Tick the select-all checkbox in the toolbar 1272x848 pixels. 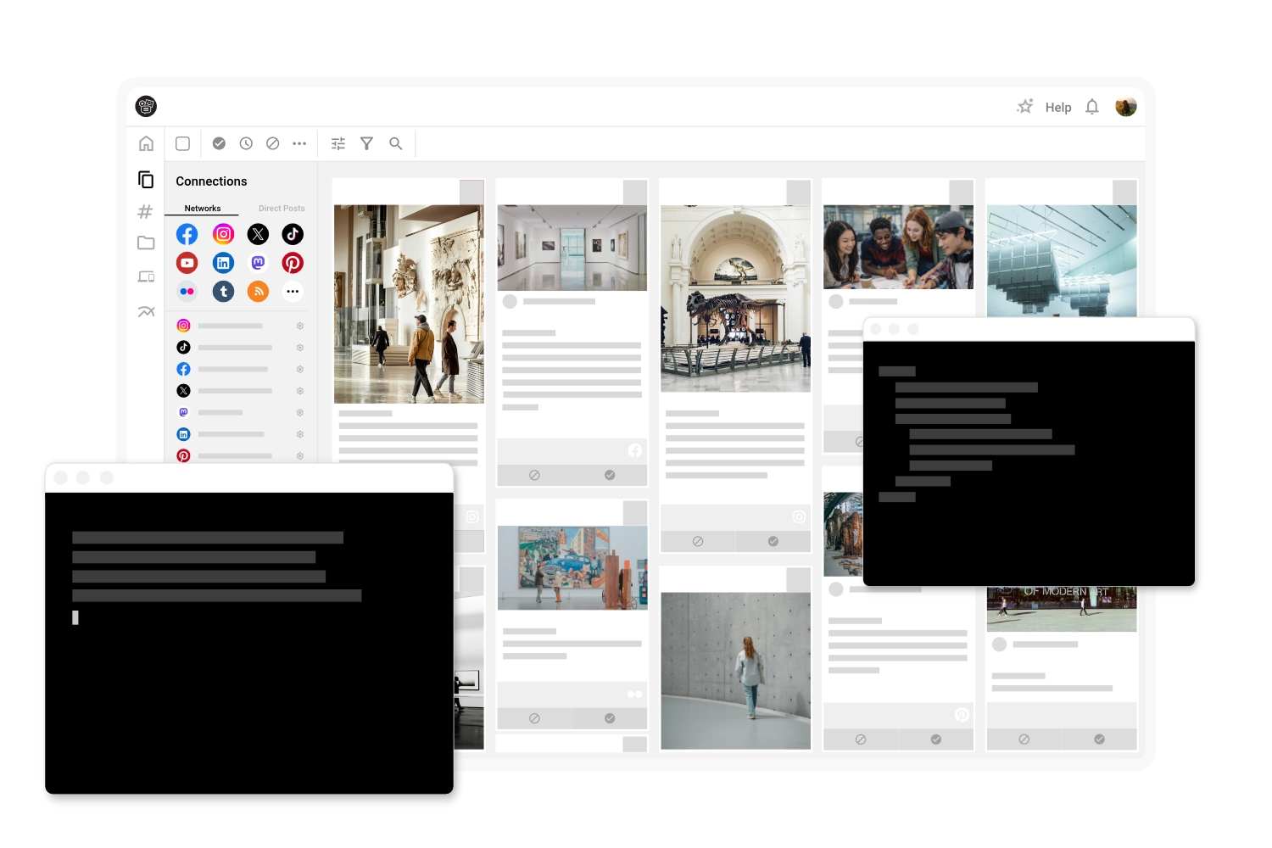182,143
